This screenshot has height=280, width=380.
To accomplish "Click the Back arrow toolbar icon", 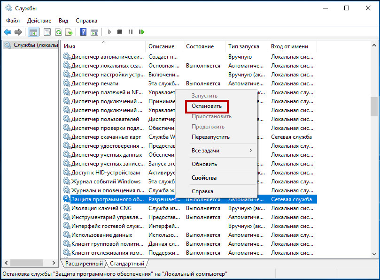I will pyautogui.click(x=8, y=32).
